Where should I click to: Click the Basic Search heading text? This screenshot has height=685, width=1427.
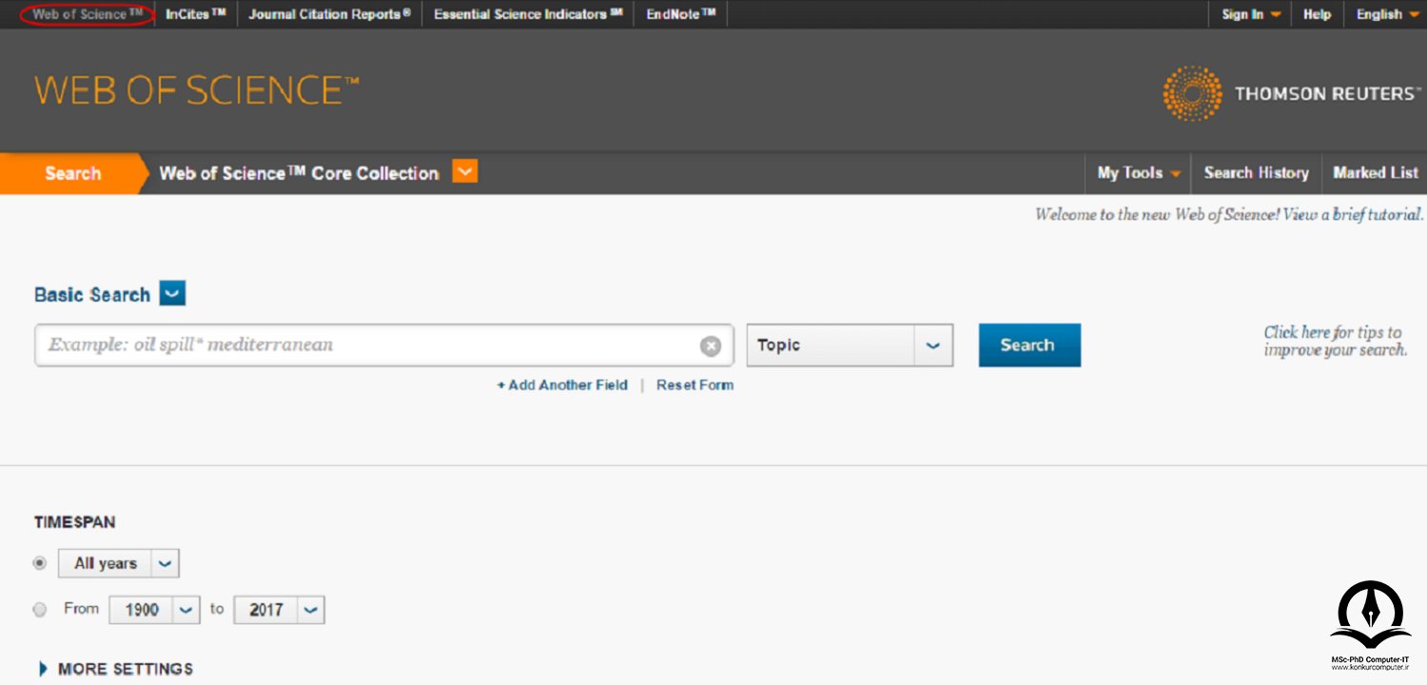tap(92, 295)
